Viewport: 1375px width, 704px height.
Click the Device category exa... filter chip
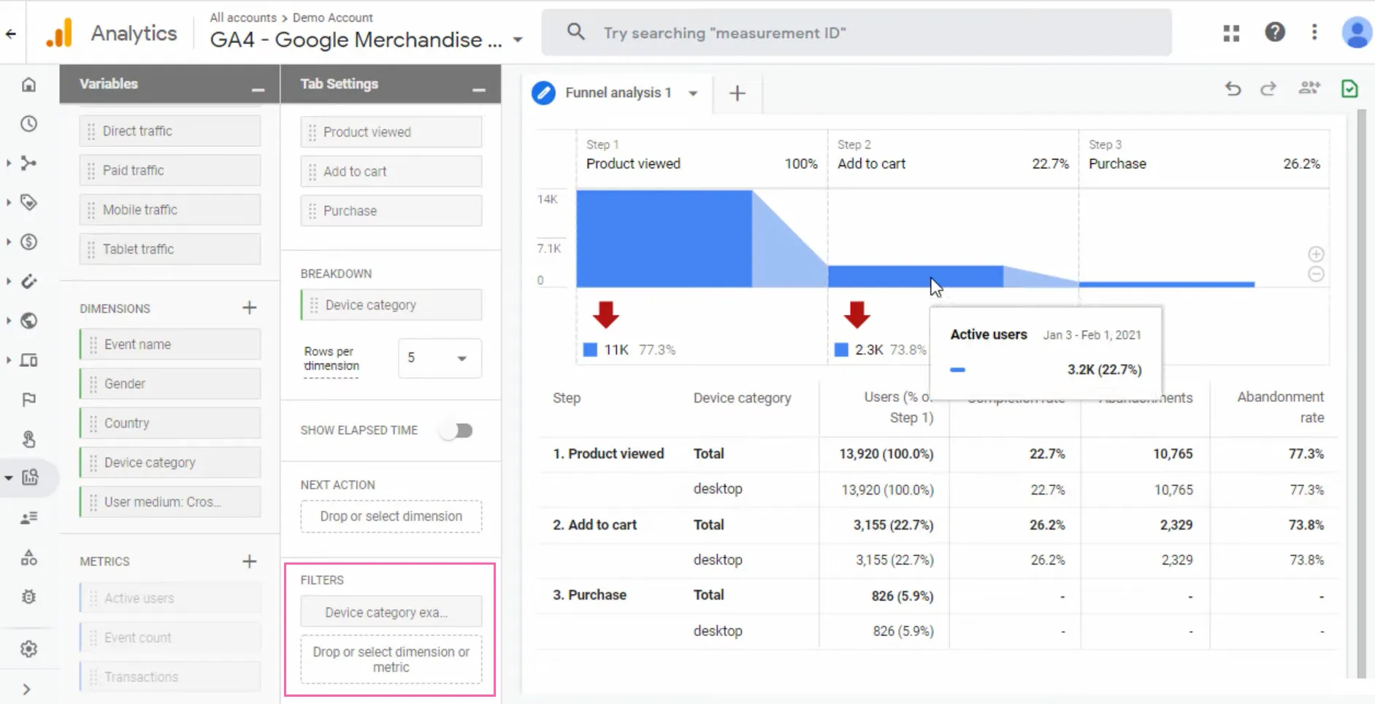tap(391, 612)
